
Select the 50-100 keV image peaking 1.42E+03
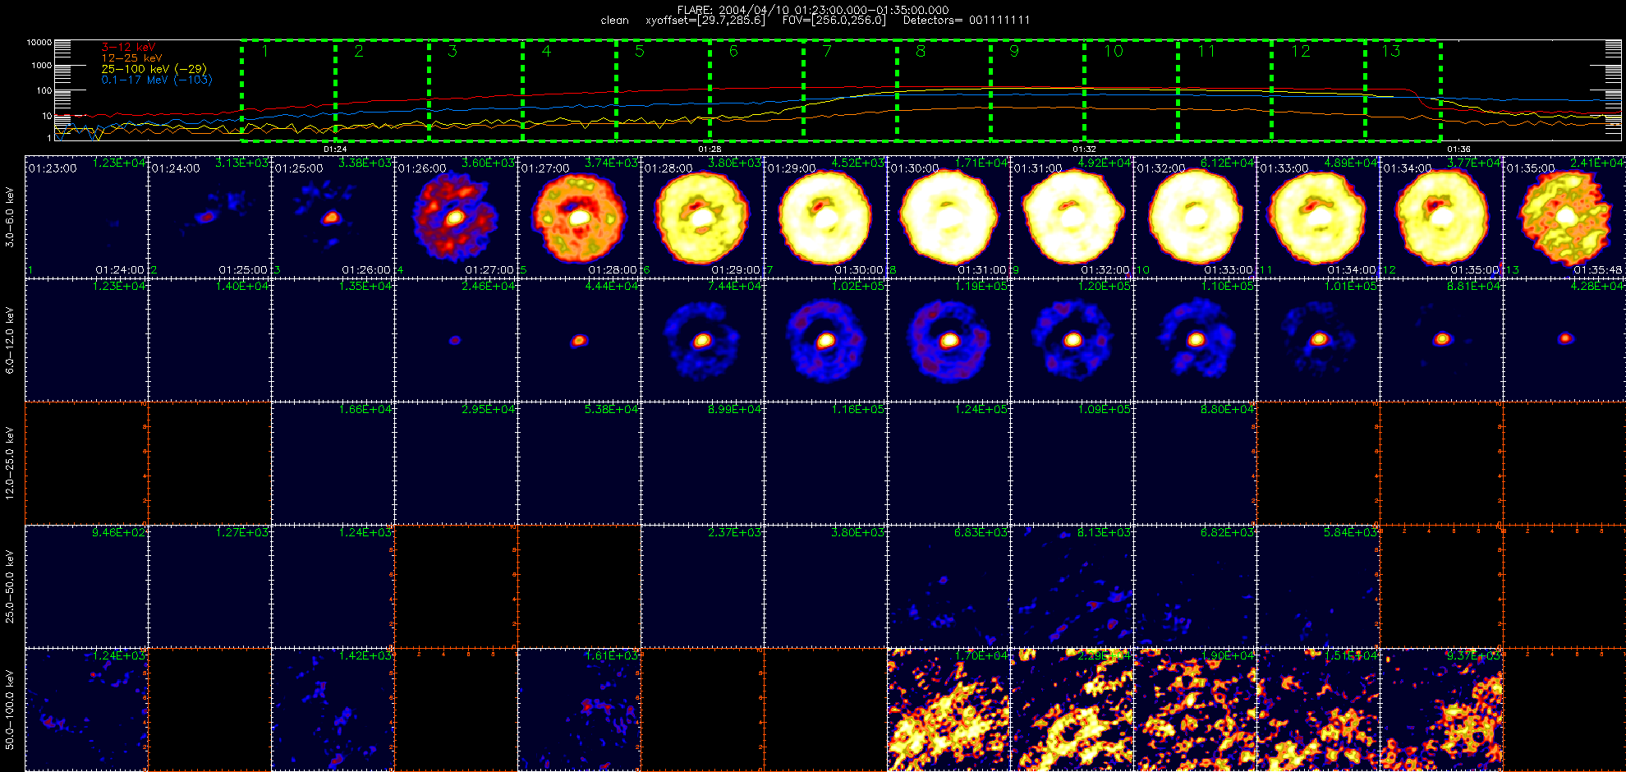333,710
